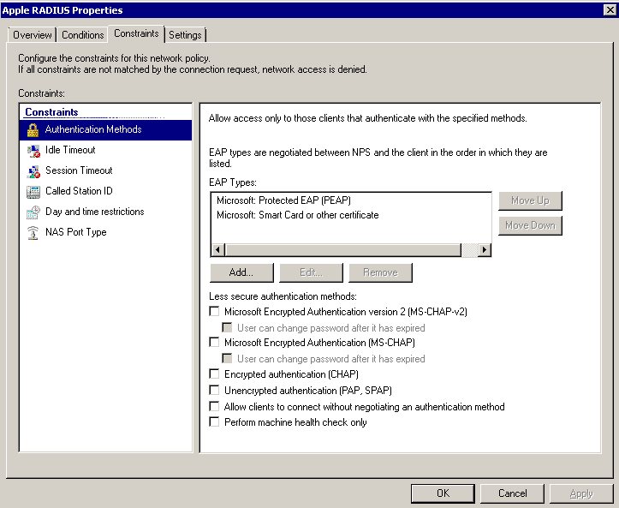Check Encrypted authentication (CHAP)
This screenshot has width=619, height=508.
(214, 374)
